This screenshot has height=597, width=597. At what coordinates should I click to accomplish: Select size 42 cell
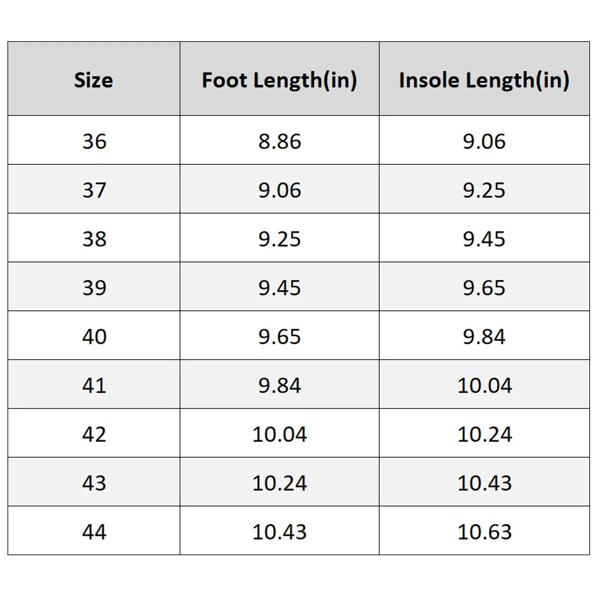pyautogui.click(x=94, y=433)
